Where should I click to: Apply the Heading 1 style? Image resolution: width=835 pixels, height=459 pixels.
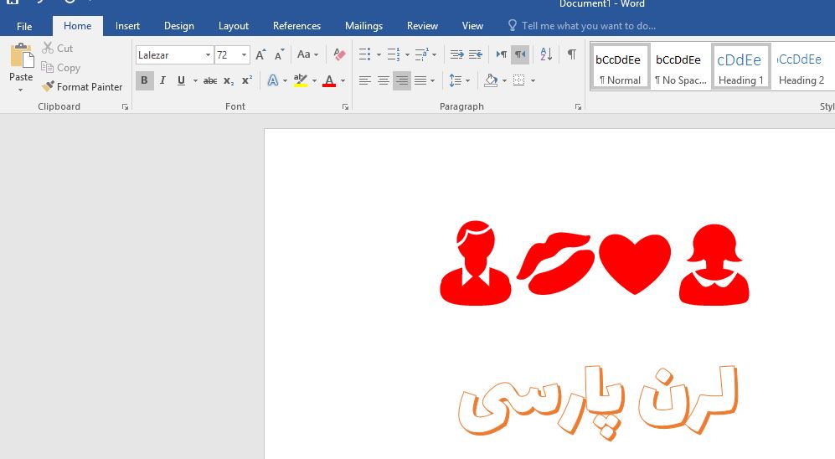740,66
